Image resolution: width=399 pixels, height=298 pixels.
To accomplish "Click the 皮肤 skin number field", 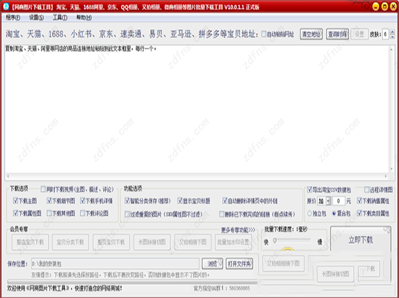I will 386,34.
